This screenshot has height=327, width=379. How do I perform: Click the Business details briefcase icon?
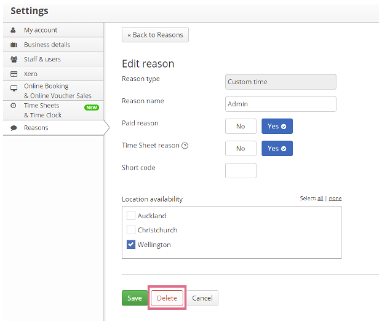14,45
